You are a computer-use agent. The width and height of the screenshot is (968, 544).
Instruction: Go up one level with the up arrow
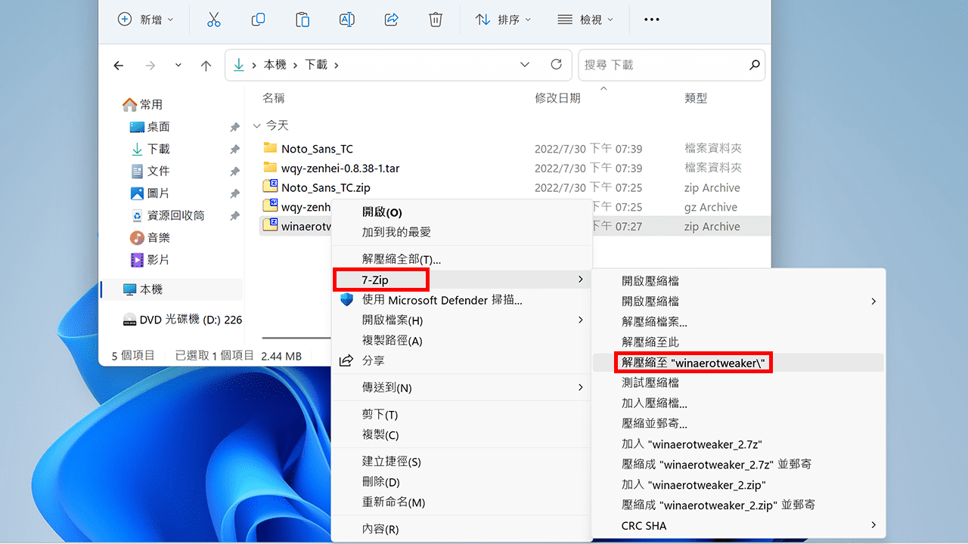[x=206, y=65]
